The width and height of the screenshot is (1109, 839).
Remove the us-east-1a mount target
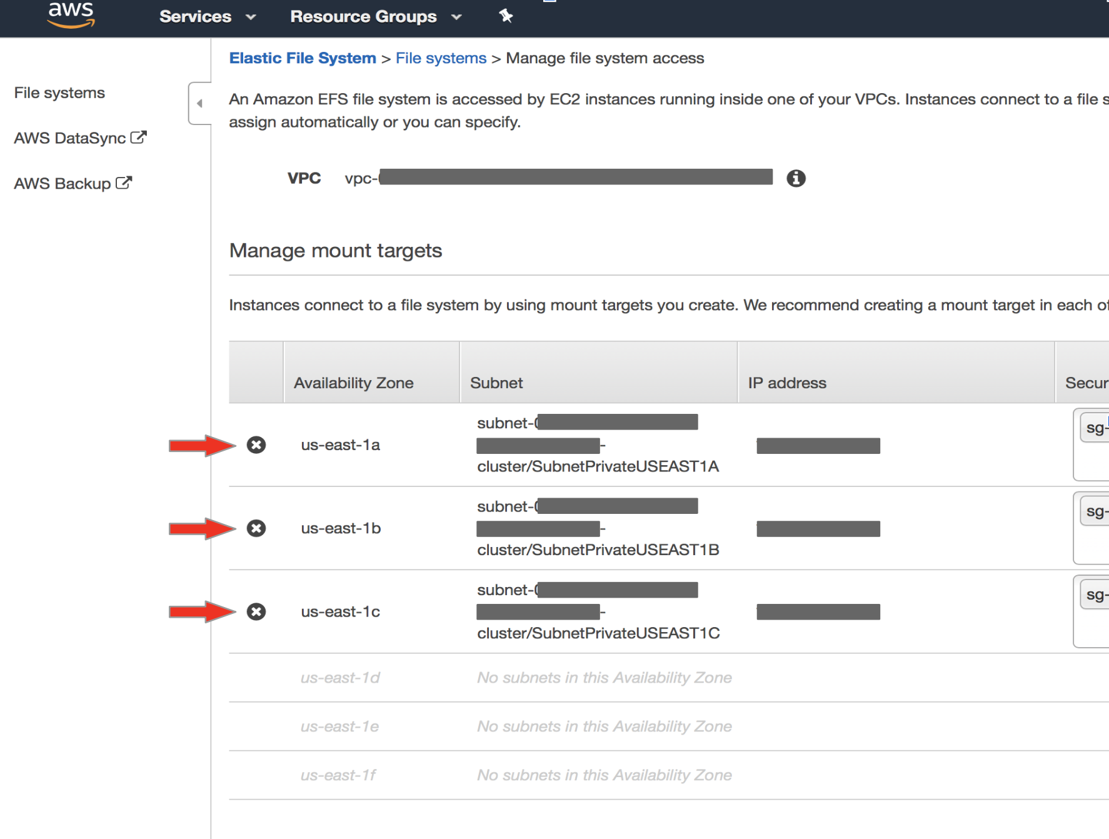click(x=256, y=445)
